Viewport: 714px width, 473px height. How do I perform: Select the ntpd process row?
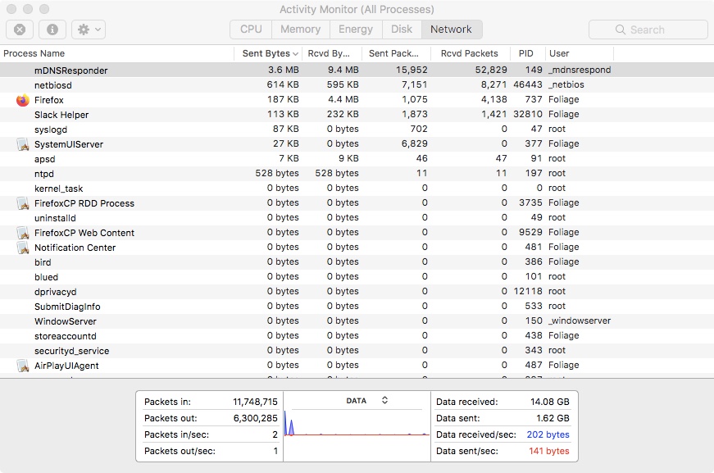(x=357, y=174)
